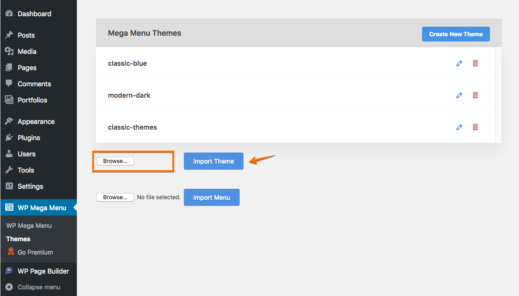The image size is (519, 296).
Task: Select the Themes submenu link
Action: tap(18, 239)
